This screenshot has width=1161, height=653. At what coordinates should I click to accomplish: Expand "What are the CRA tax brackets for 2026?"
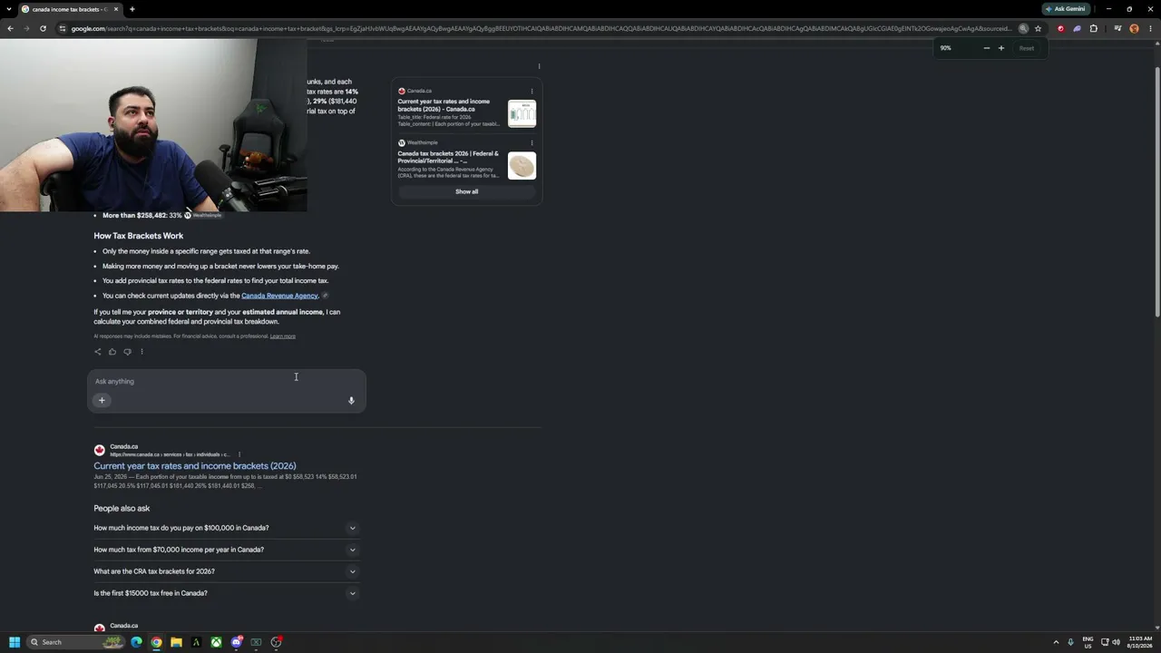click(x=226, y=571)
